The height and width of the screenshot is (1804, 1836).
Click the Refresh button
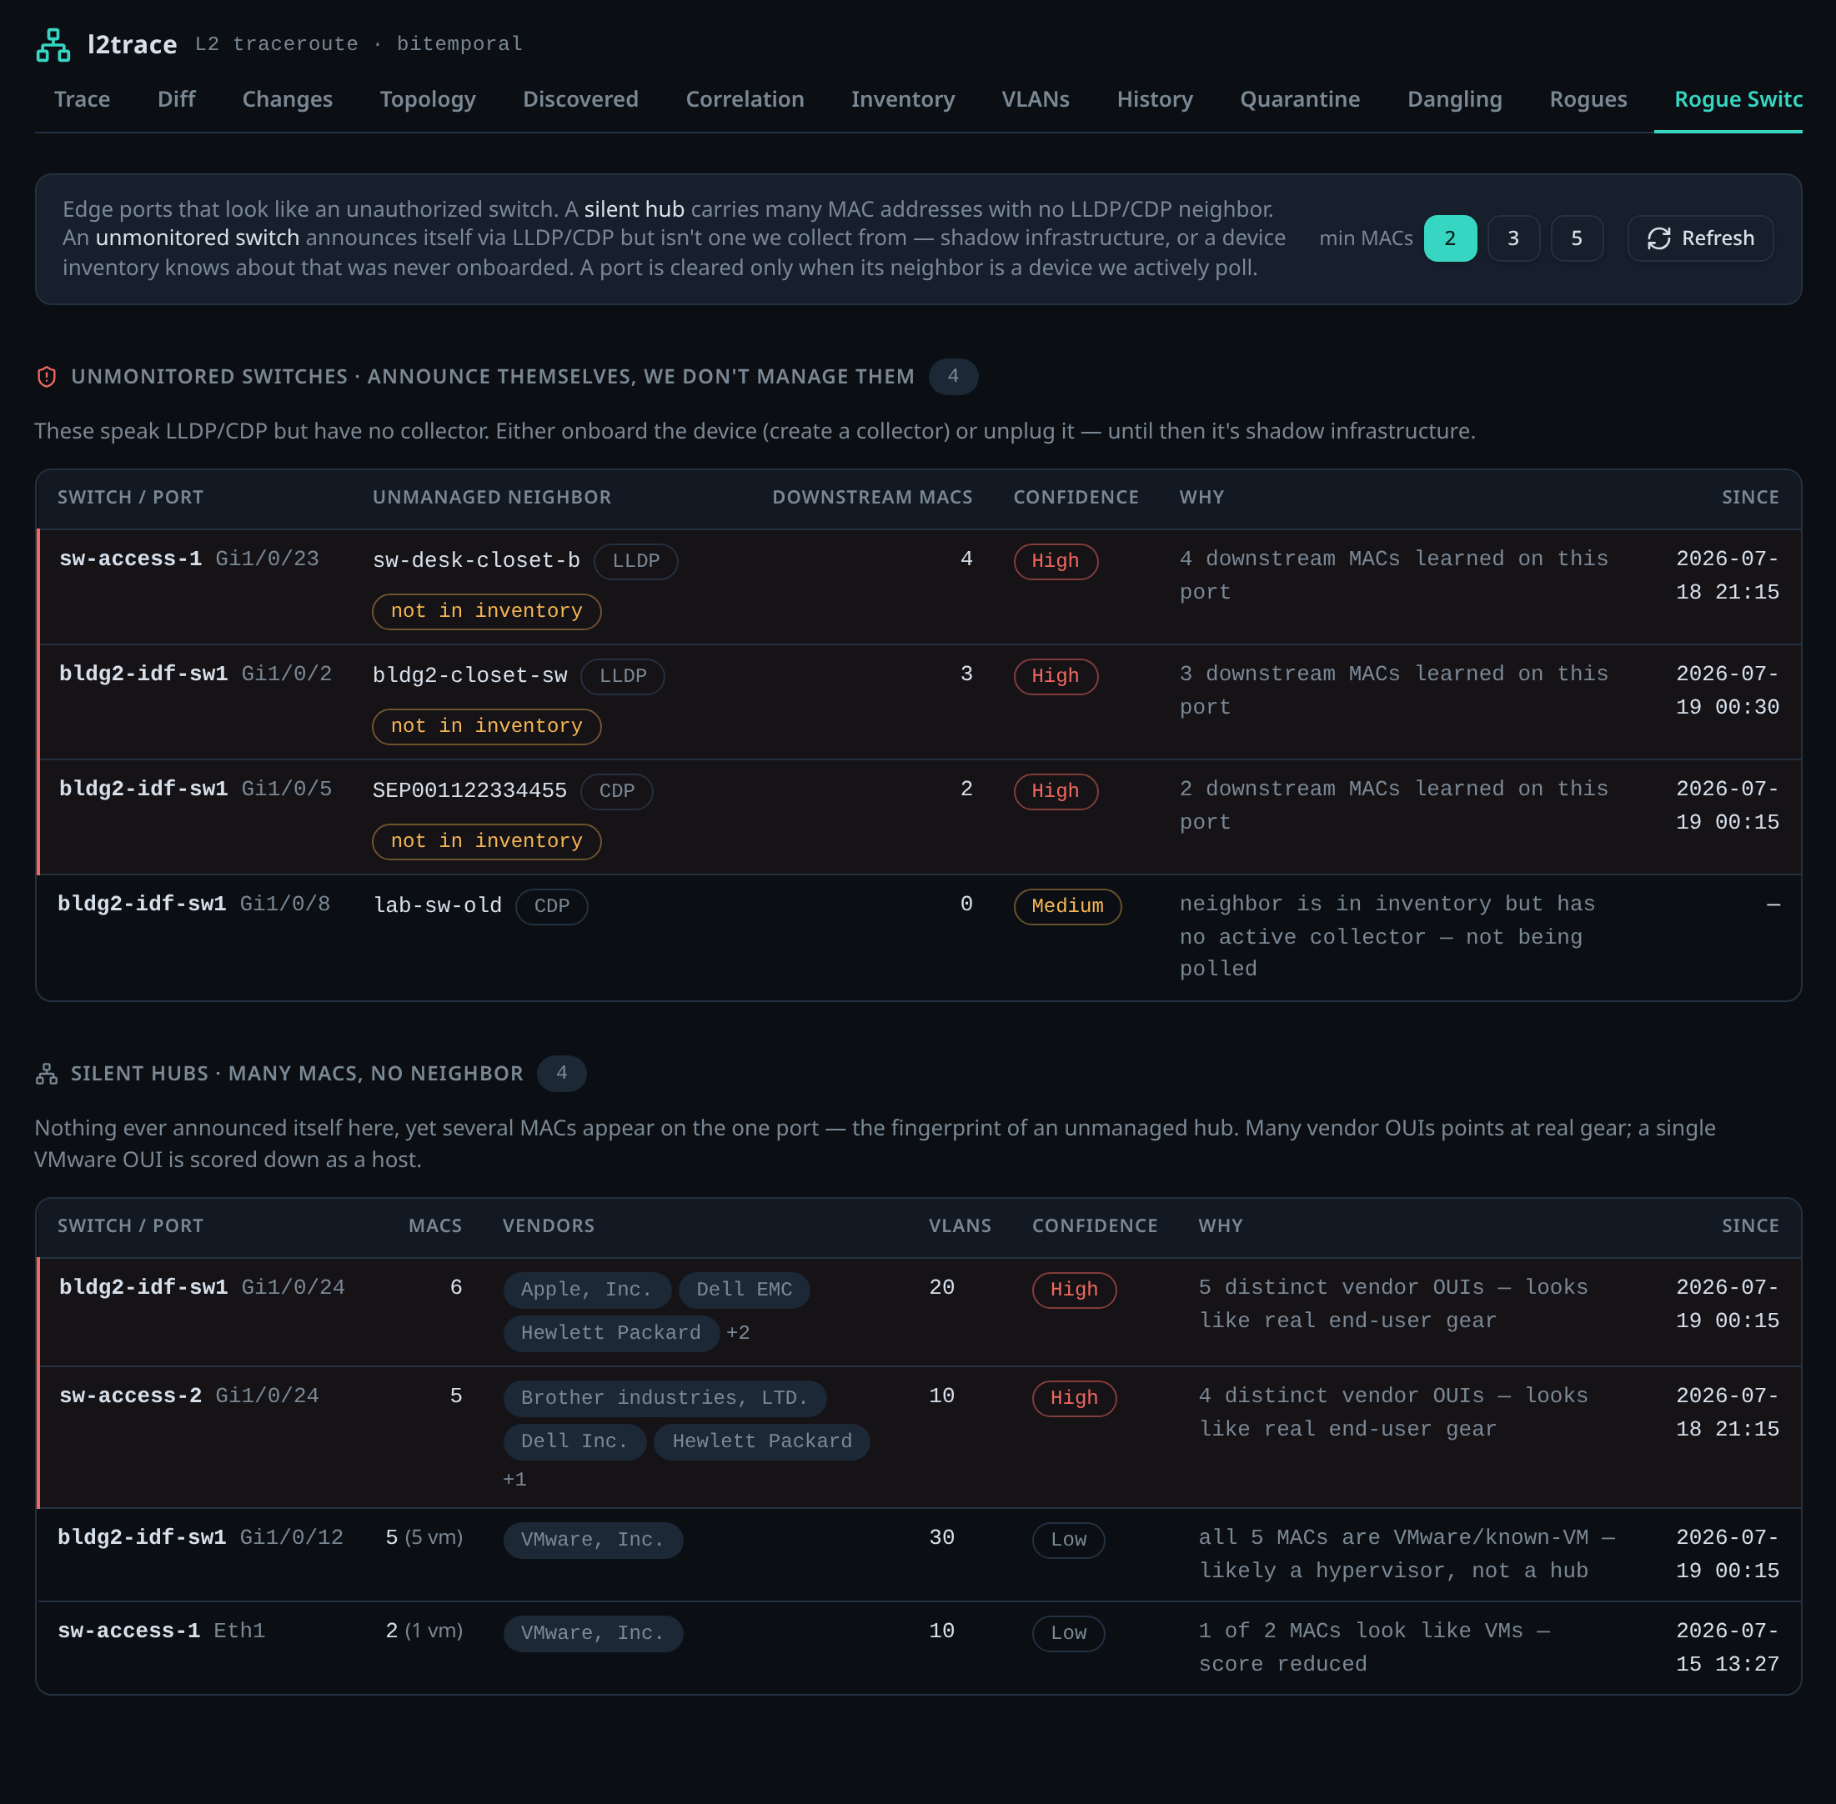pyautogui.click(x=1700, y=238)
